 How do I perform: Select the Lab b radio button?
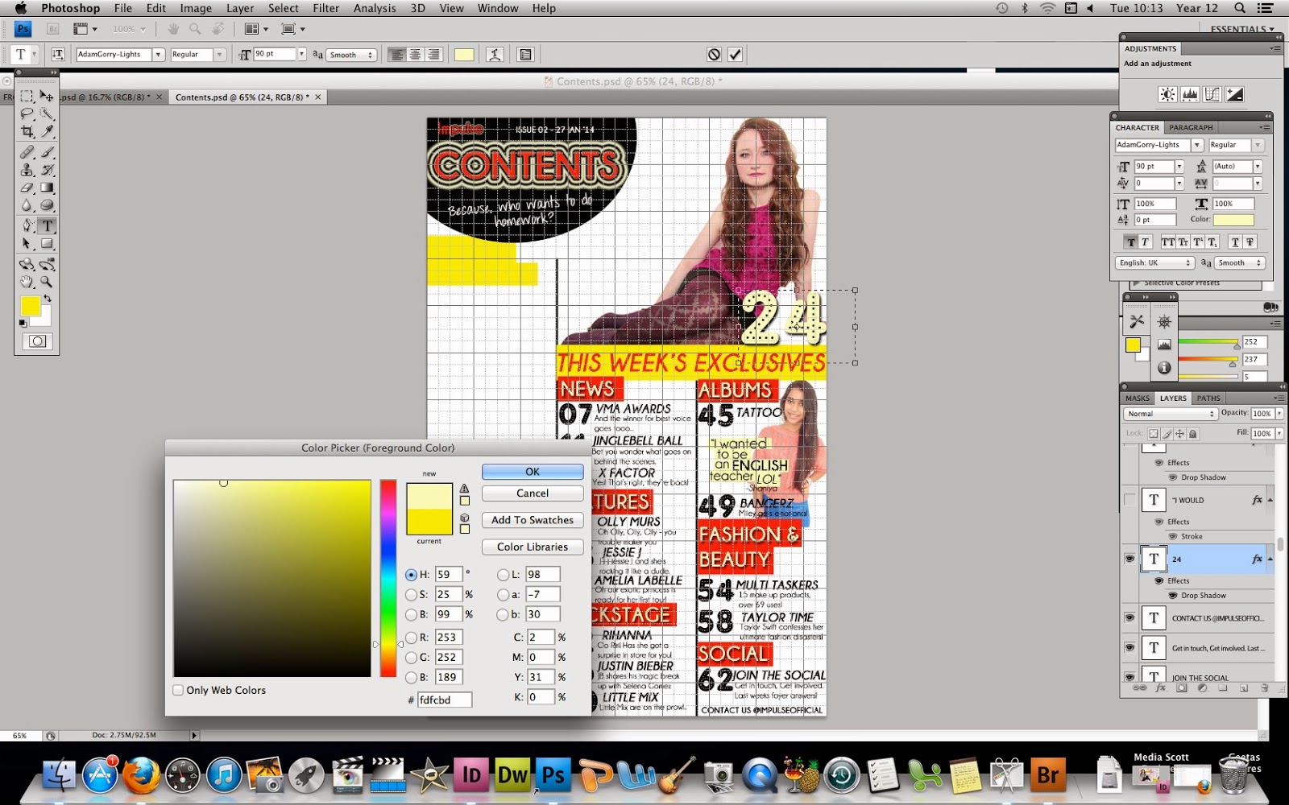[504, 614]
